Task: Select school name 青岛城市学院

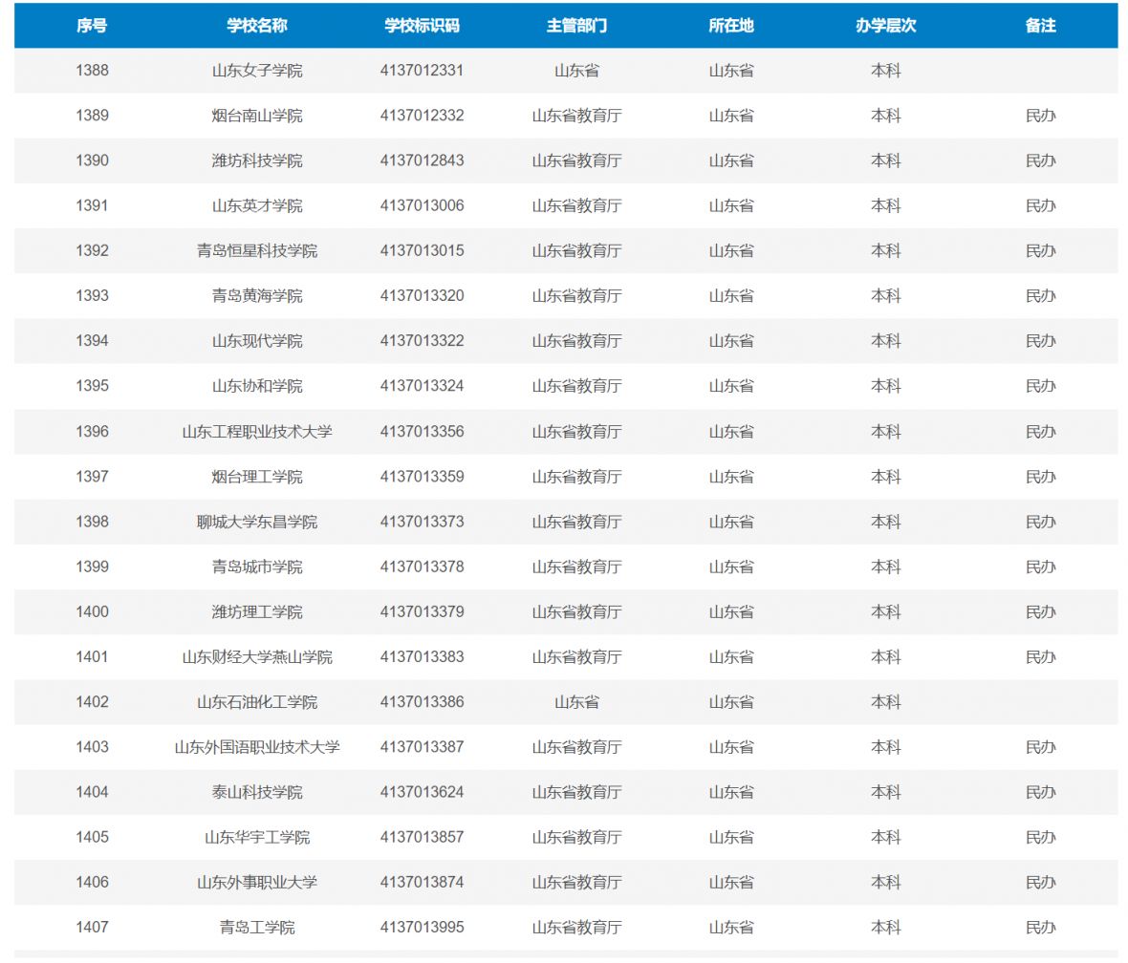Action: pyautogui.click(x=257, y=567)
